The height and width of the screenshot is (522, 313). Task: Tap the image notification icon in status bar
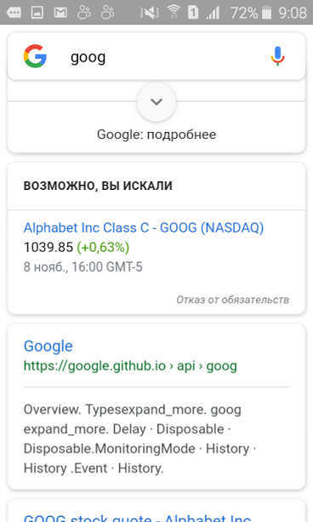tap(37, 13)
